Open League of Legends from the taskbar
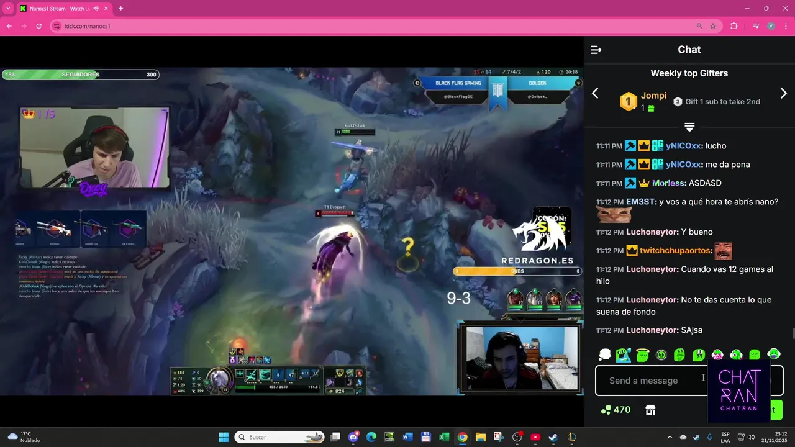Viewport: 795px width, 447px height. click(571, 437)
